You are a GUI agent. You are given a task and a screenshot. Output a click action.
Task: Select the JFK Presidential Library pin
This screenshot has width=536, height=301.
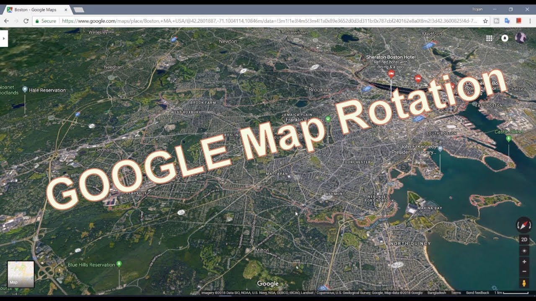440,148
